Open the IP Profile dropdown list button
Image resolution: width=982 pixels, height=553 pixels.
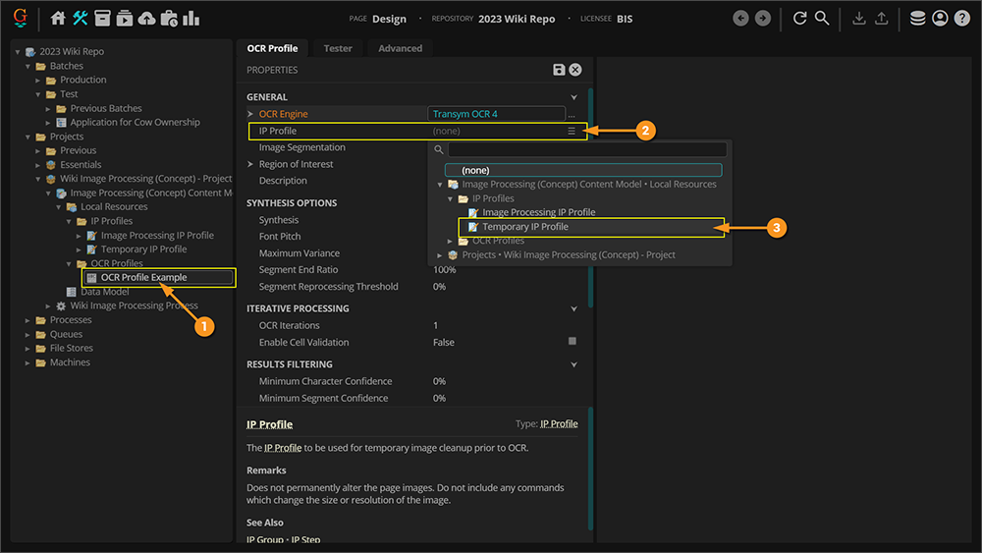point(572,131)
